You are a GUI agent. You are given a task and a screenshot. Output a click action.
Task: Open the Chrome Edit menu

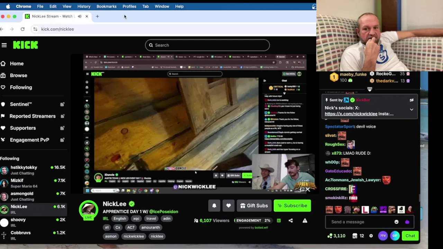tap(53, 6)
